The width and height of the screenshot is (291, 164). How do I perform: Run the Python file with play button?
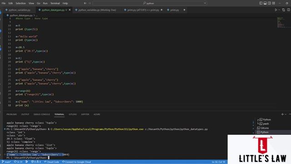click(x=276, y=10)
